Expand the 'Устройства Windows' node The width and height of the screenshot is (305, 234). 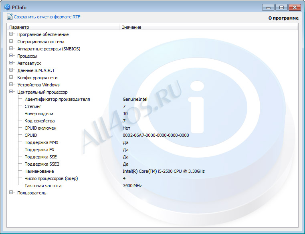(x=11, y=84)
